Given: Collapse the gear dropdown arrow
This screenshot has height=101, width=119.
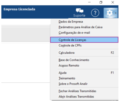Looking at the screenshot, I should (x=116, y=13).
